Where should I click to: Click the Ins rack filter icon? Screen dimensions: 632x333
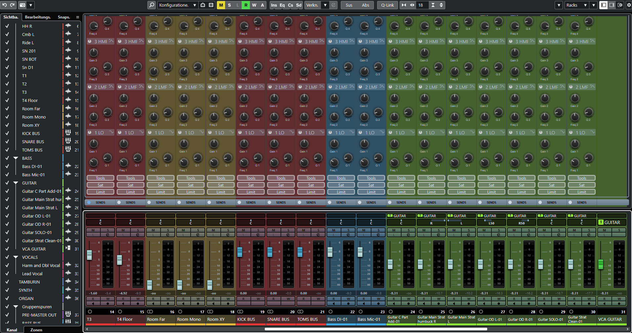coord(274,5)
